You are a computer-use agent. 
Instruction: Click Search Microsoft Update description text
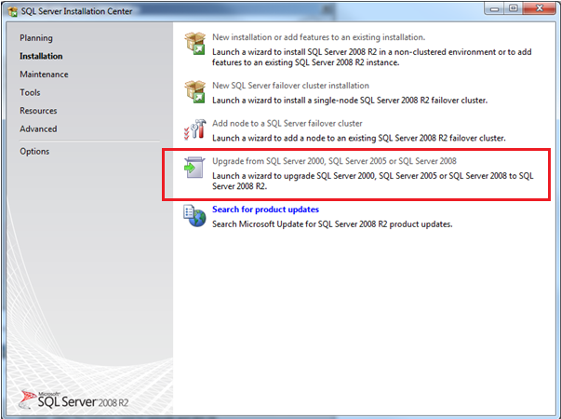(x=332, y=224)
